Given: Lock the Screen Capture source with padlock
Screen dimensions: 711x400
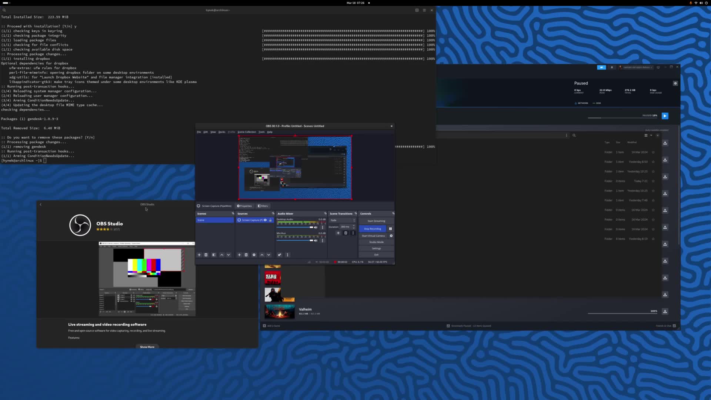Looking at the screenshot, I should pyautogui.click(x=271, y=220).
